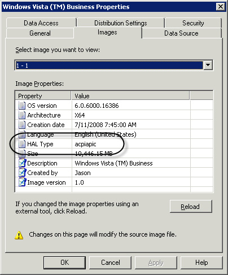Click the Property column header
This screenshot has height=275, width=228.
click(x=43, y=96)
